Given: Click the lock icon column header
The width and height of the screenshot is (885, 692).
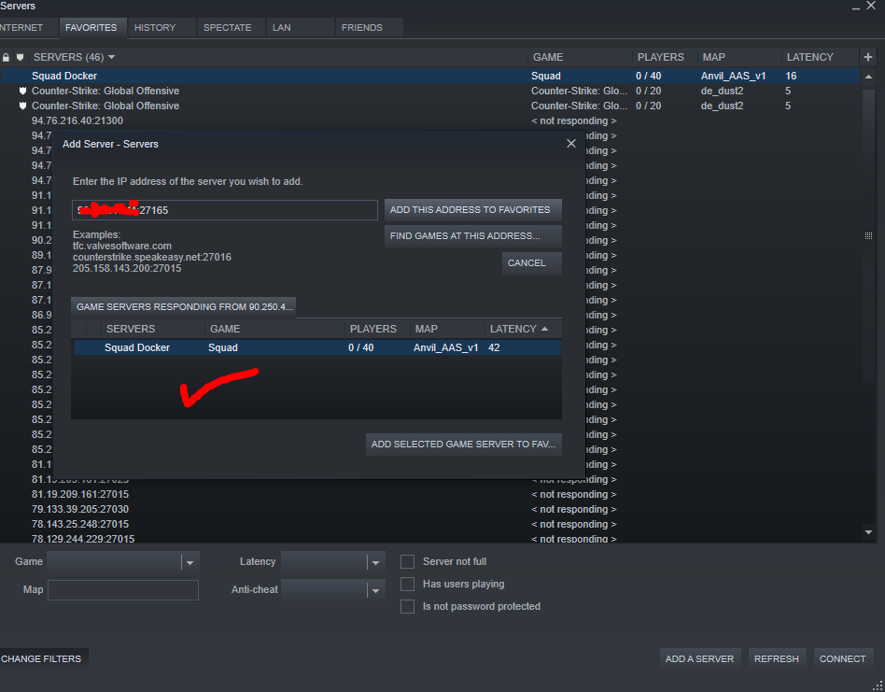Looking at the screenshot, I should pyautogui.click(x=6, y=58).
